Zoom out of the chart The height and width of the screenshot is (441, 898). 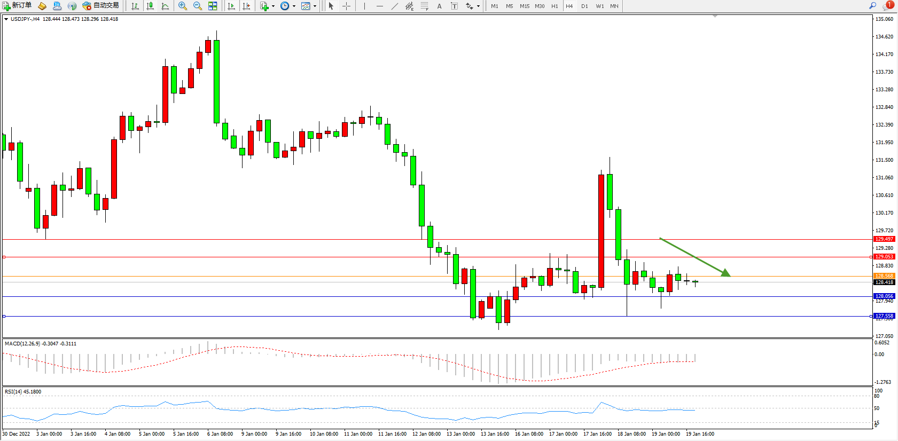point(197,6)
